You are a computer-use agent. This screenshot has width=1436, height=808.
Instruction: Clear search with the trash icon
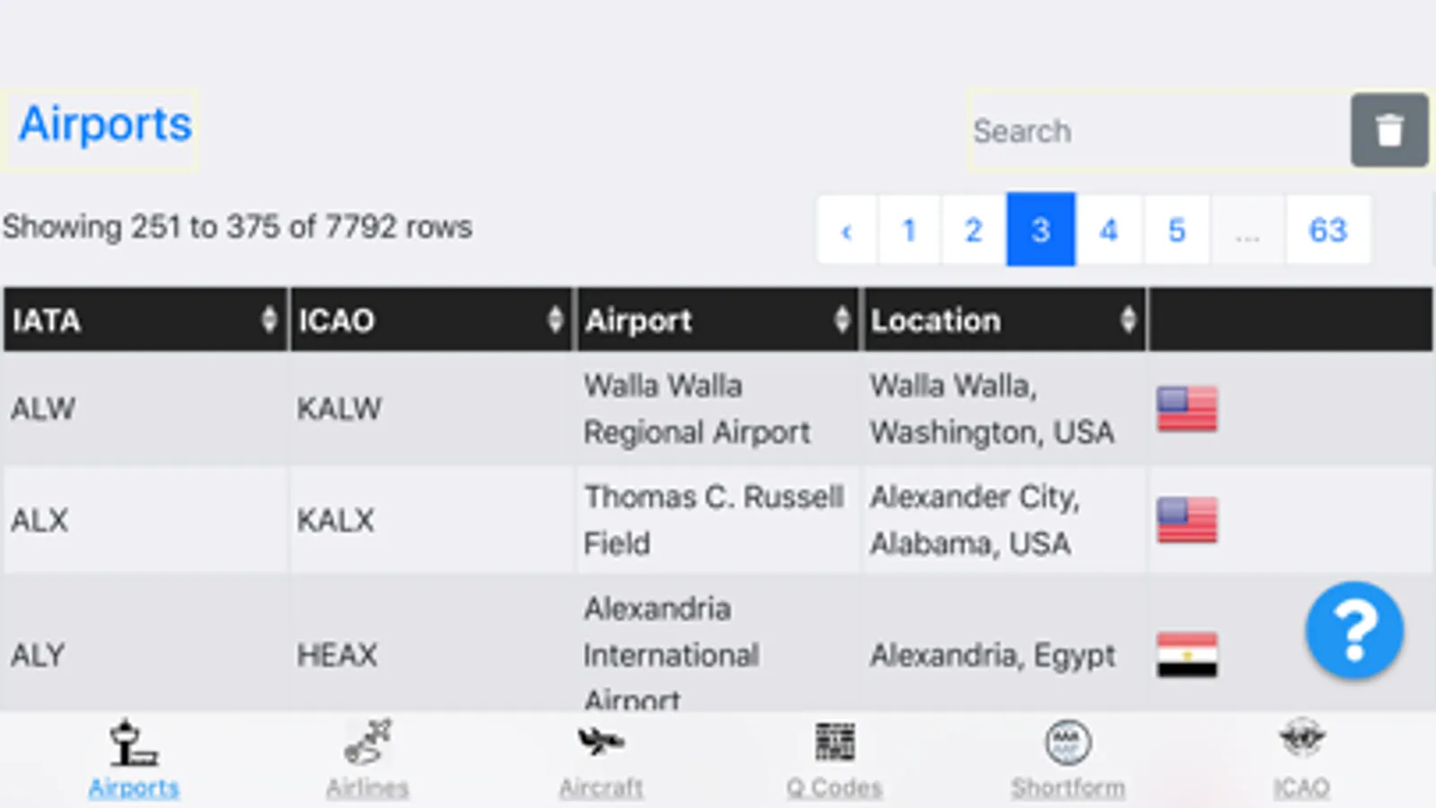tap(1388, 130)
